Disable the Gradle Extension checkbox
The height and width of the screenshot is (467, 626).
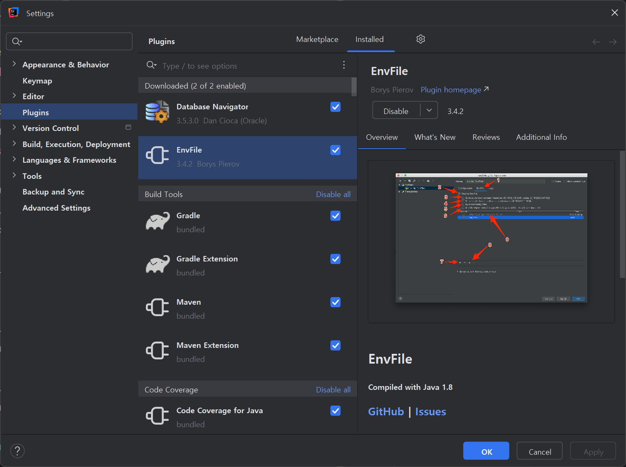click(x=335, y=259)
